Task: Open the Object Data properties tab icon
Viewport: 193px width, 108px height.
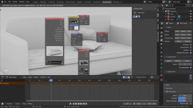Action: click(162, 71)
